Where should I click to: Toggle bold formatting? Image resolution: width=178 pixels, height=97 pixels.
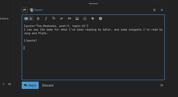(x=38, y=18)
